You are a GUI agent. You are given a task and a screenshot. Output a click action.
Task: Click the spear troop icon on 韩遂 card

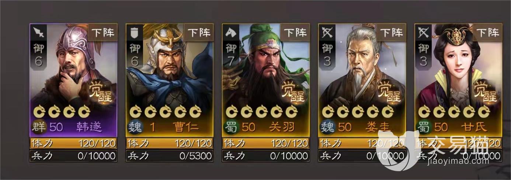click(38, 32)
